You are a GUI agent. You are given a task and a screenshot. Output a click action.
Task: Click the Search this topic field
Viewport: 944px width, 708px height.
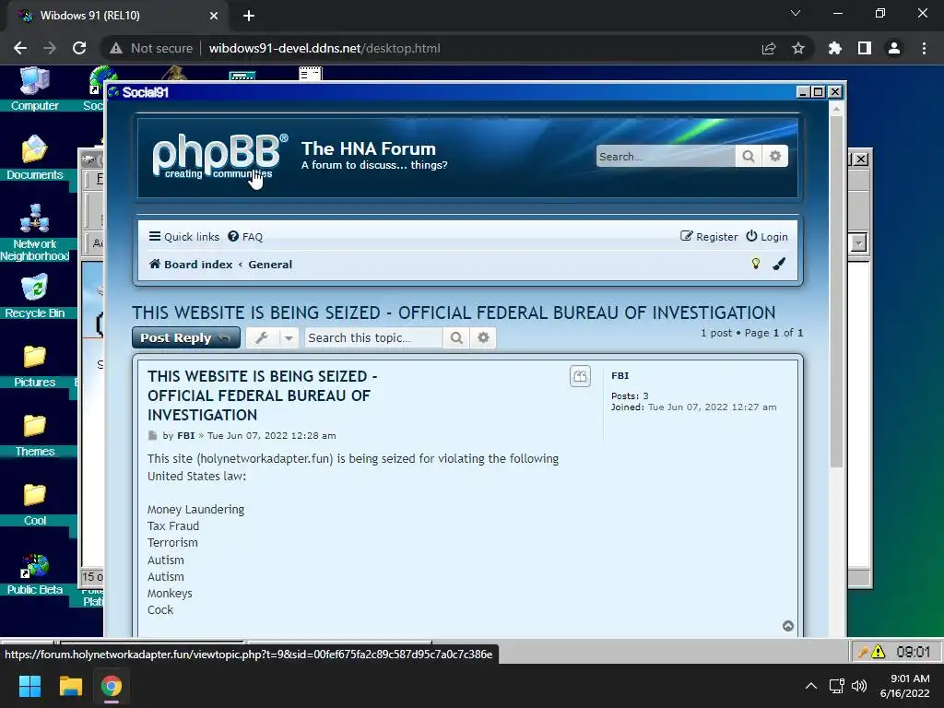pyautogui.click(x=373, y=337)
